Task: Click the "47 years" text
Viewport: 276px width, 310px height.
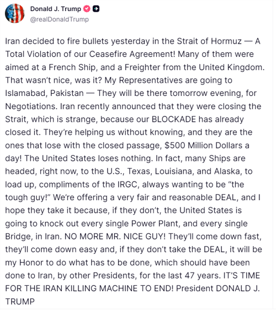Action: coord(203,276)
